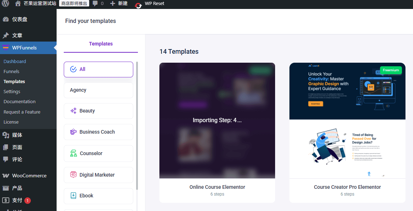Click the WordPress logo icon
This screenshot has width=413, height=211.
coord(5,4)
